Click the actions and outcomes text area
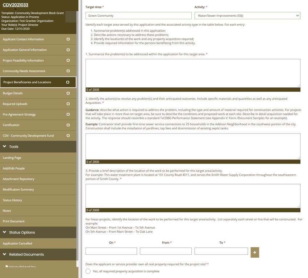Screen dimensions: 308x278 click(193, 146)
